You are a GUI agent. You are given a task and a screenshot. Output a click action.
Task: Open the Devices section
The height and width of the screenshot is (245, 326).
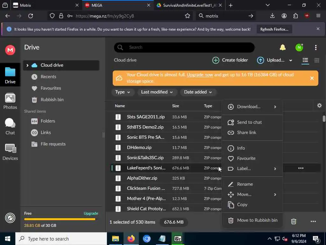pos(10,152)
